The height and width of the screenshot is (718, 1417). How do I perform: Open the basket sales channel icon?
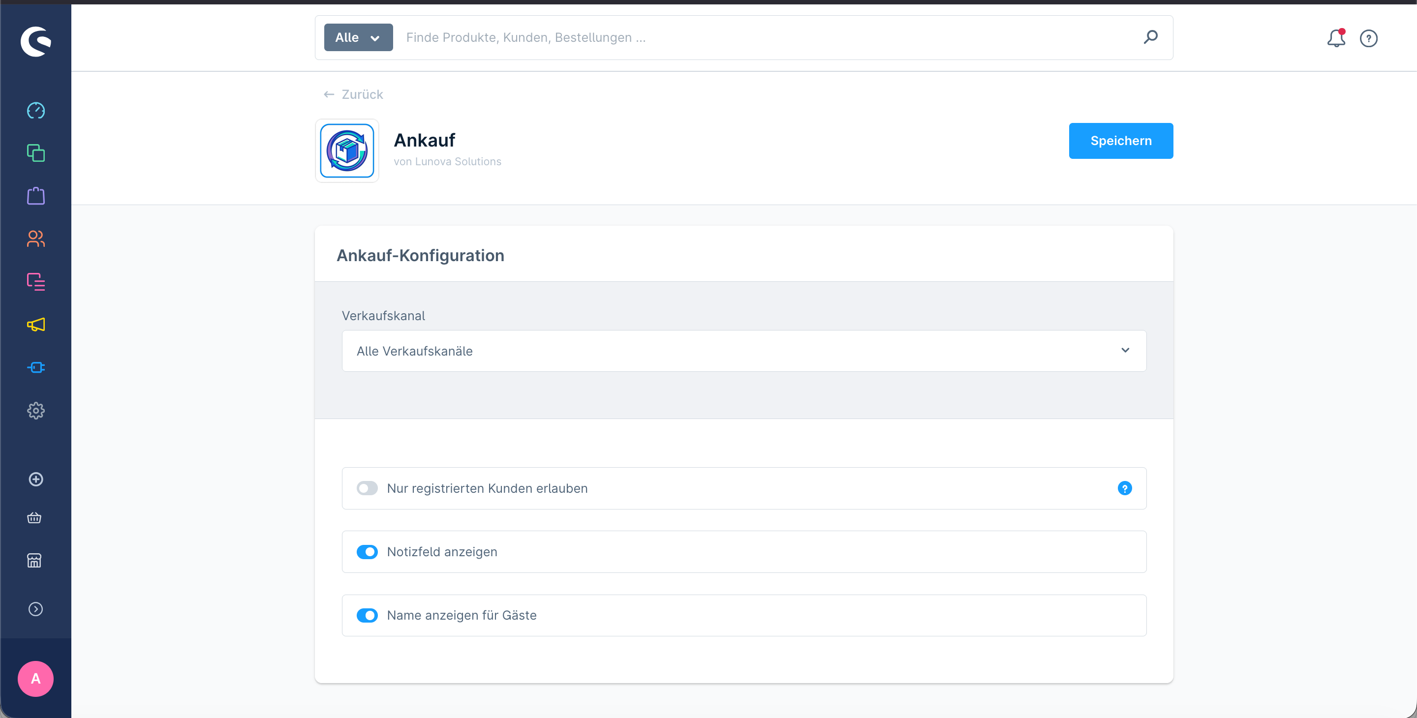[x=34, y=518]
